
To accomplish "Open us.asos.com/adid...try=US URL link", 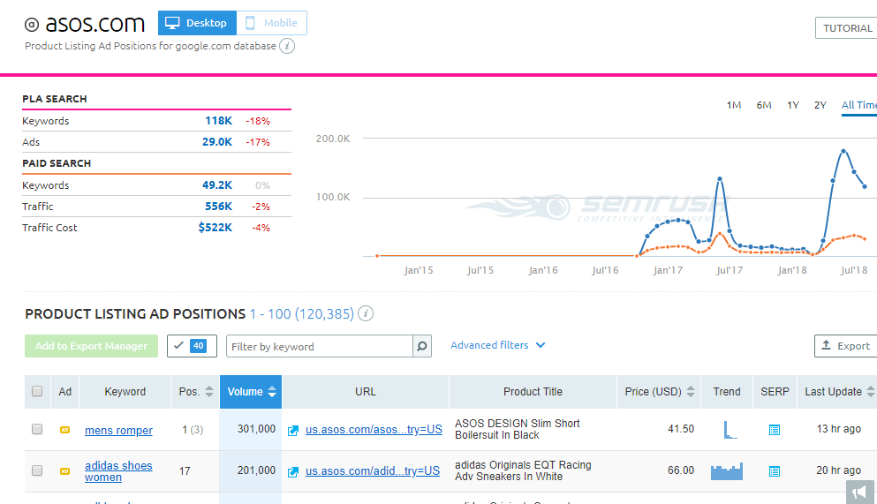I will (373, 471).
